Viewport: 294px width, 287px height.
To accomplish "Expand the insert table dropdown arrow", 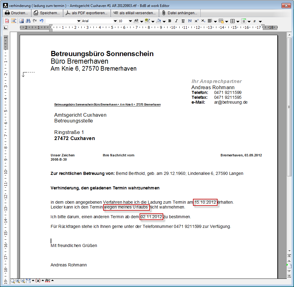I will click(227, 21).
